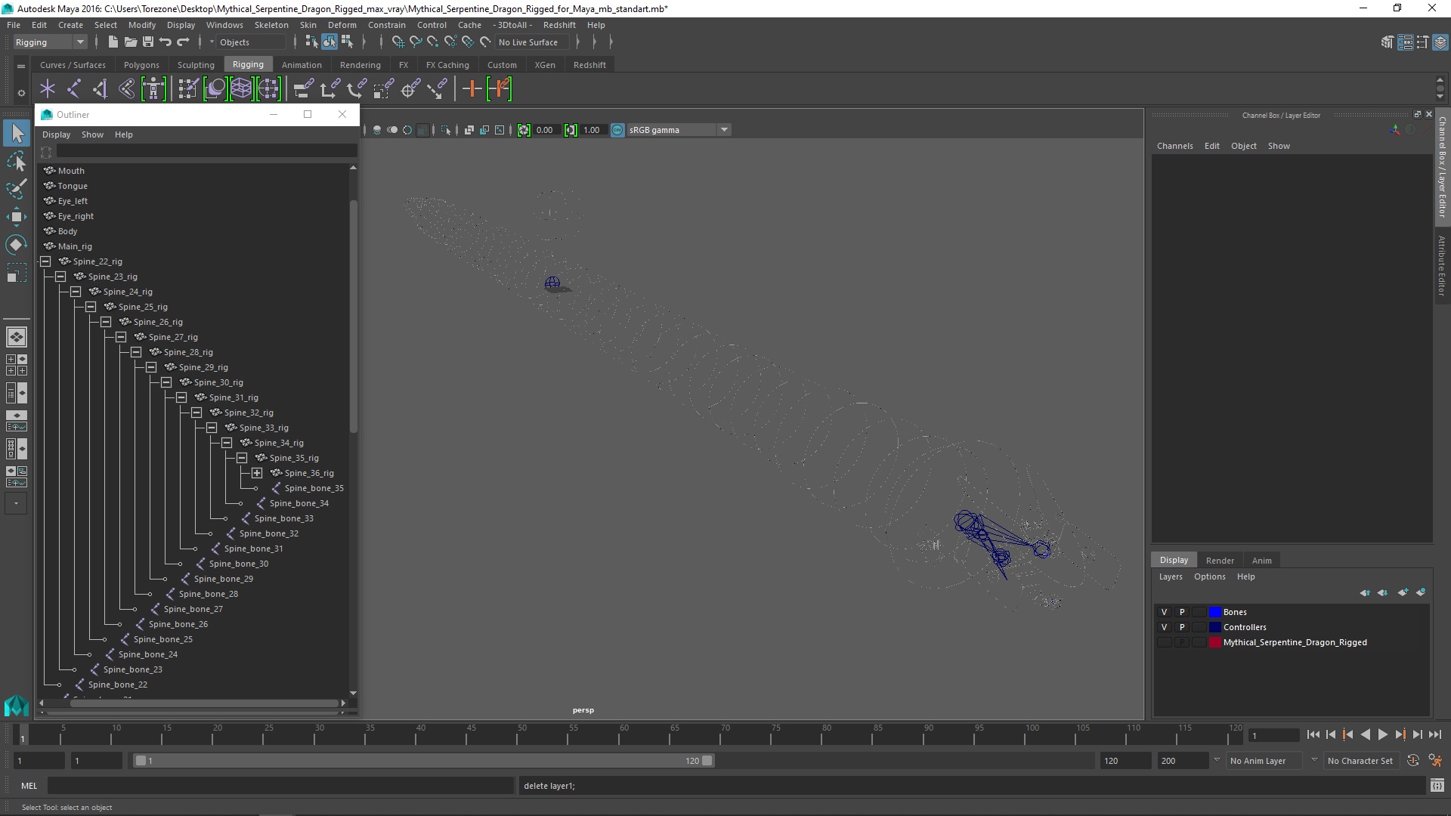1451x816 pixels.
Task: Toggle visibility of Bones layer
Action: pos(1164,612)
